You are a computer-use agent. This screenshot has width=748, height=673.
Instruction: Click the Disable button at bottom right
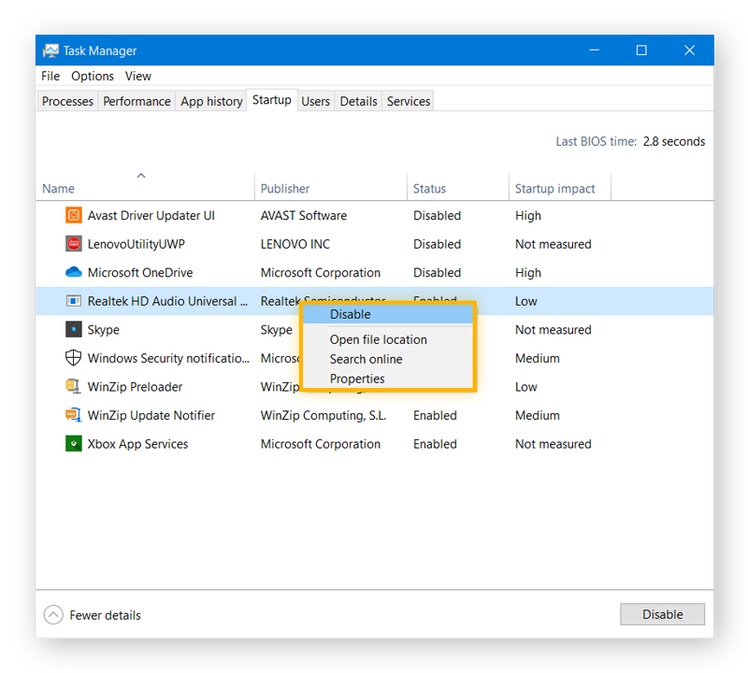coord(662,614)
